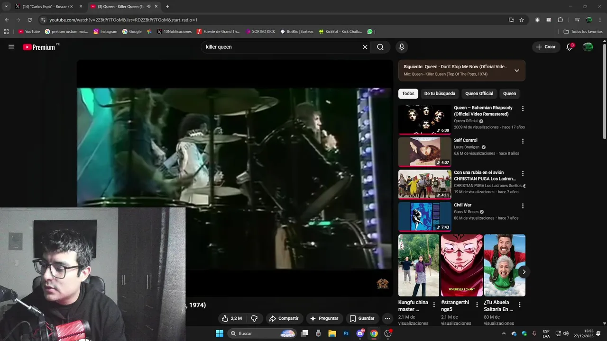Select the 'Todos' filter chip

point(408,94)
